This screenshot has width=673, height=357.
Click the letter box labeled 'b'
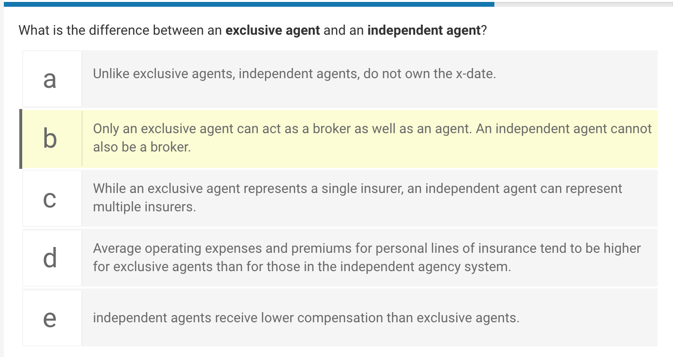tap(52, 138)
